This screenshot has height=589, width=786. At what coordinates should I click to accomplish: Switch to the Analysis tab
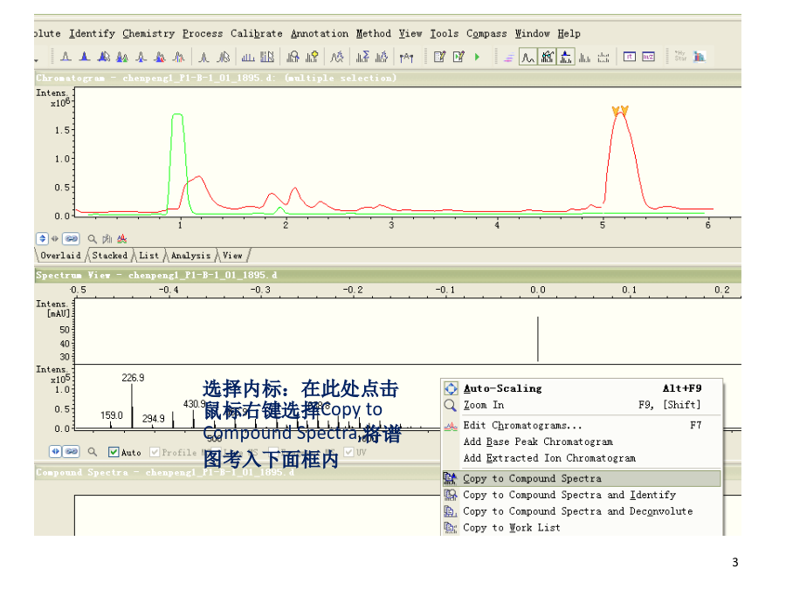(x=191, y=256)
